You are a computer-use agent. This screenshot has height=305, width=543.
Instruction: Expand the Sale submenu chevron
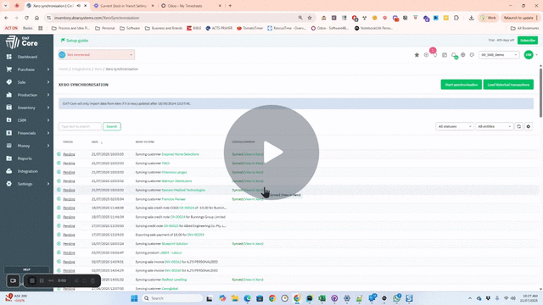(x=48, y=82)
